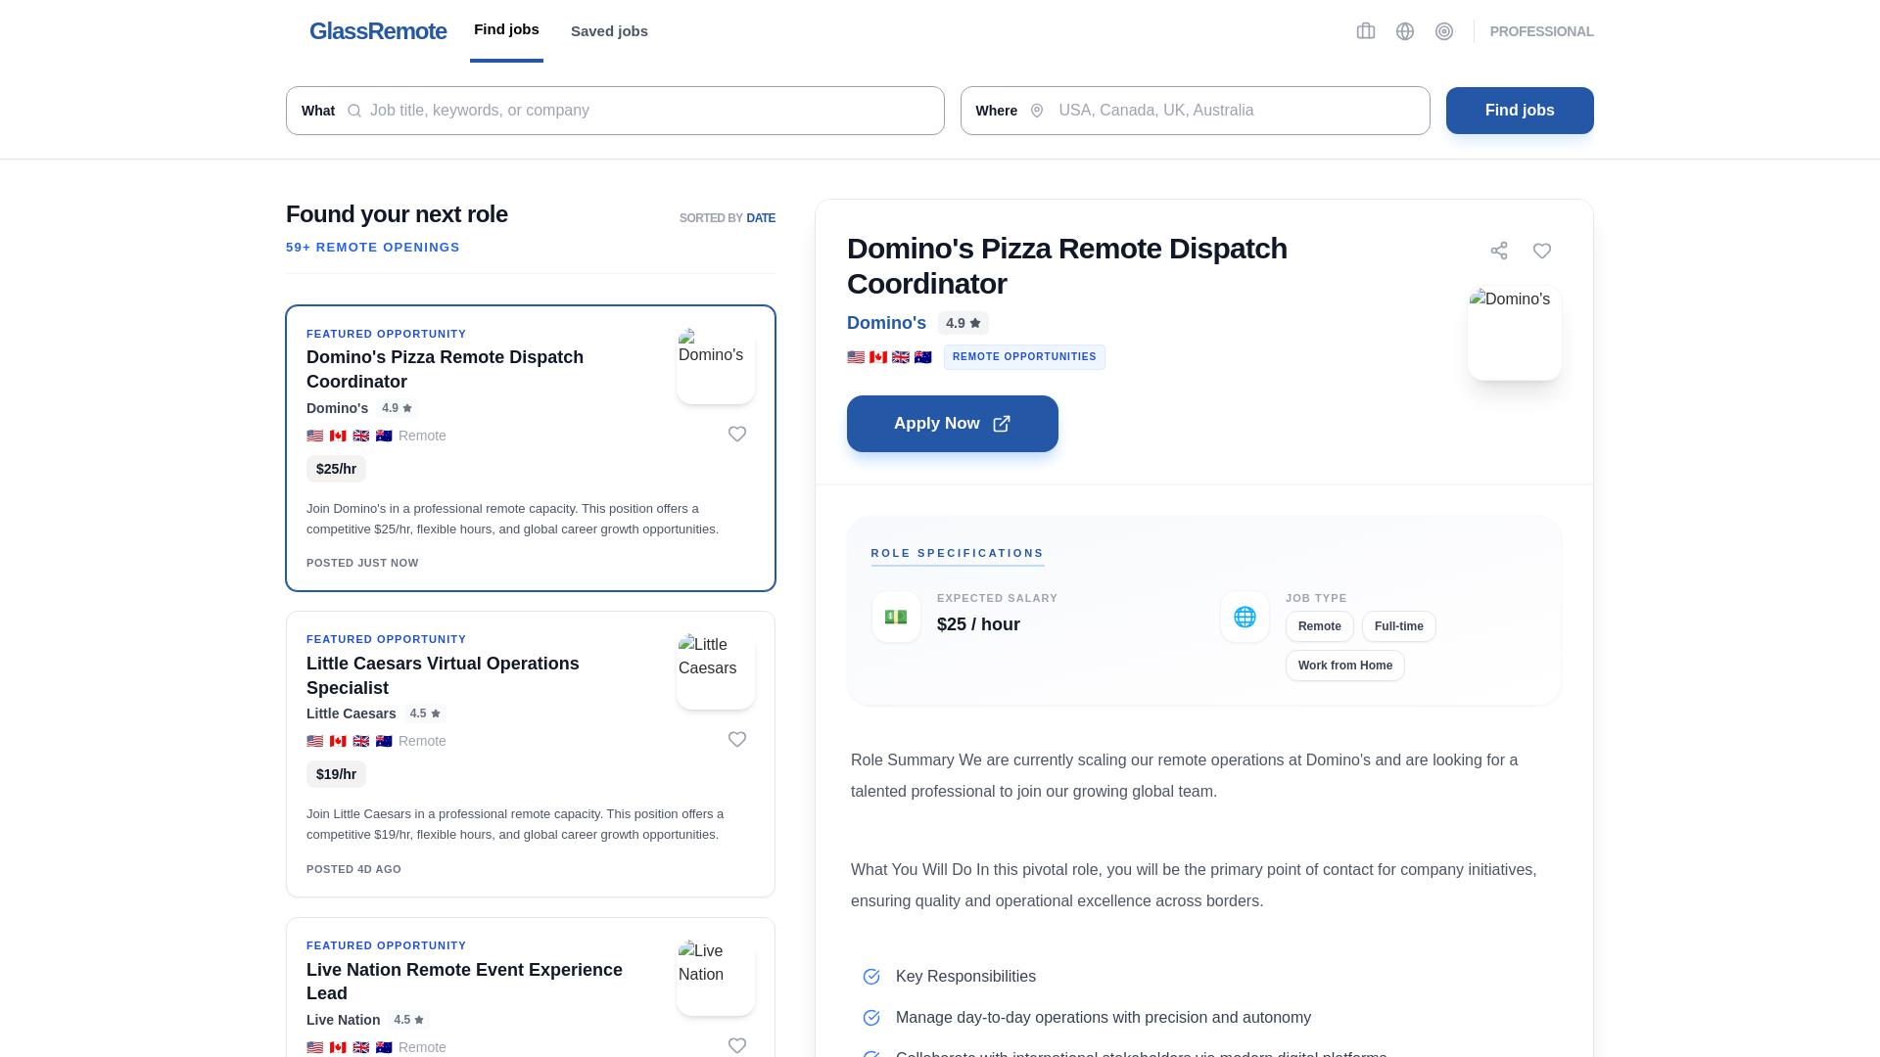The width and height of the screenshot is (1880, 1057).
Task: Click the share icon on job detail
Action: click(x=1499, y=251)
